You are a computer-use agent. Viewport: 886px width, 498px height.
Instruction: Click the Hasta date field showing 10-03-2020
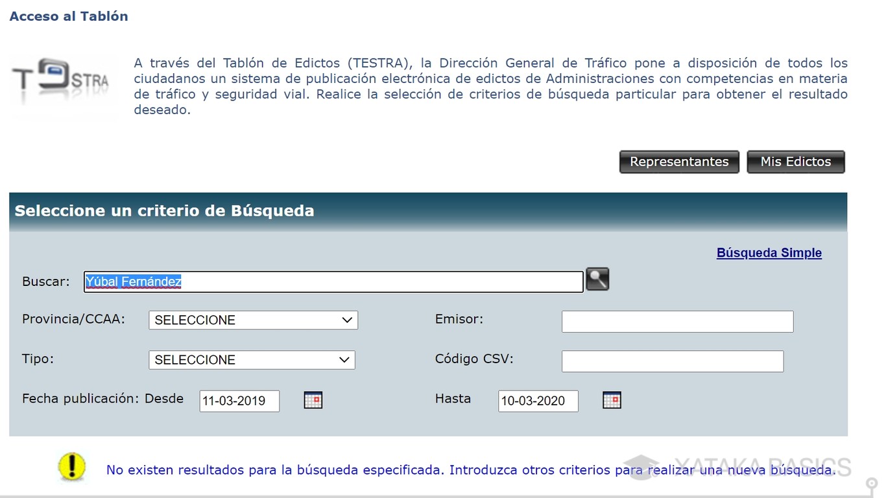(537, 401)
